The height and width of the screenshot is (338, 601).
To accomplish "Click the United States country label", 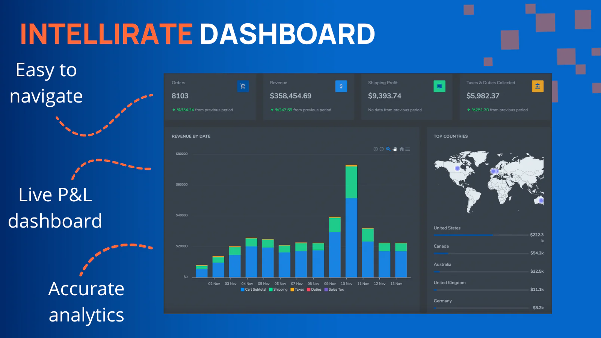I will (x=447, y=228).
